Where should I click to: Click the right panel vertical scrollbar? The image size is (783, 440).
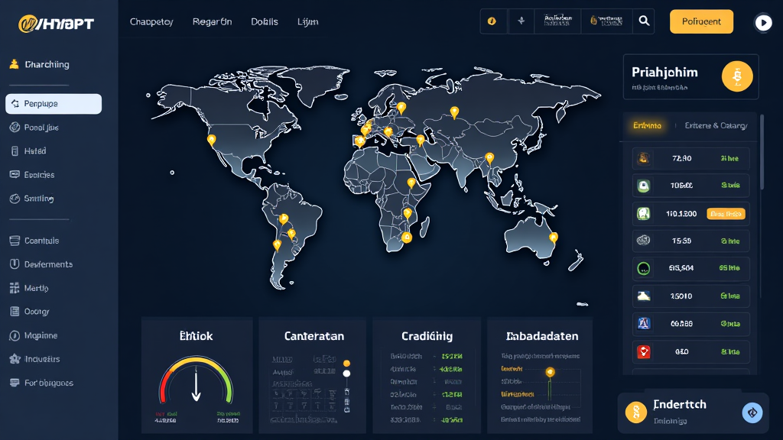(x=762, y=153)
